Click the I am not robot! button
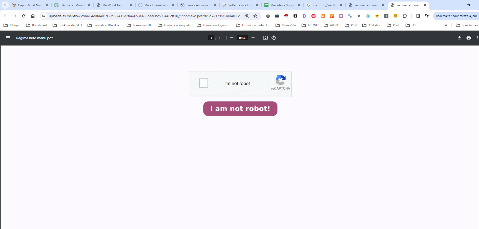479x229 pixels. coord(240,109)
